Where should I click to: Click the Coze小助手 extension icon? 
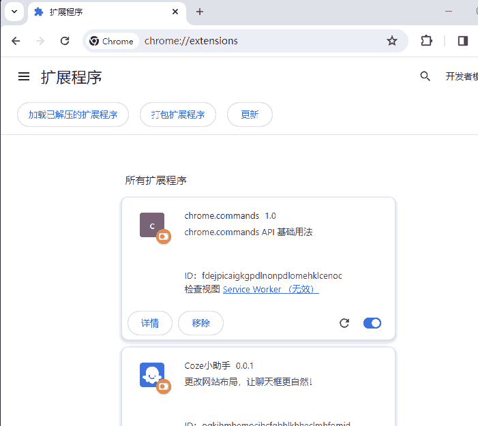(152, 375)
